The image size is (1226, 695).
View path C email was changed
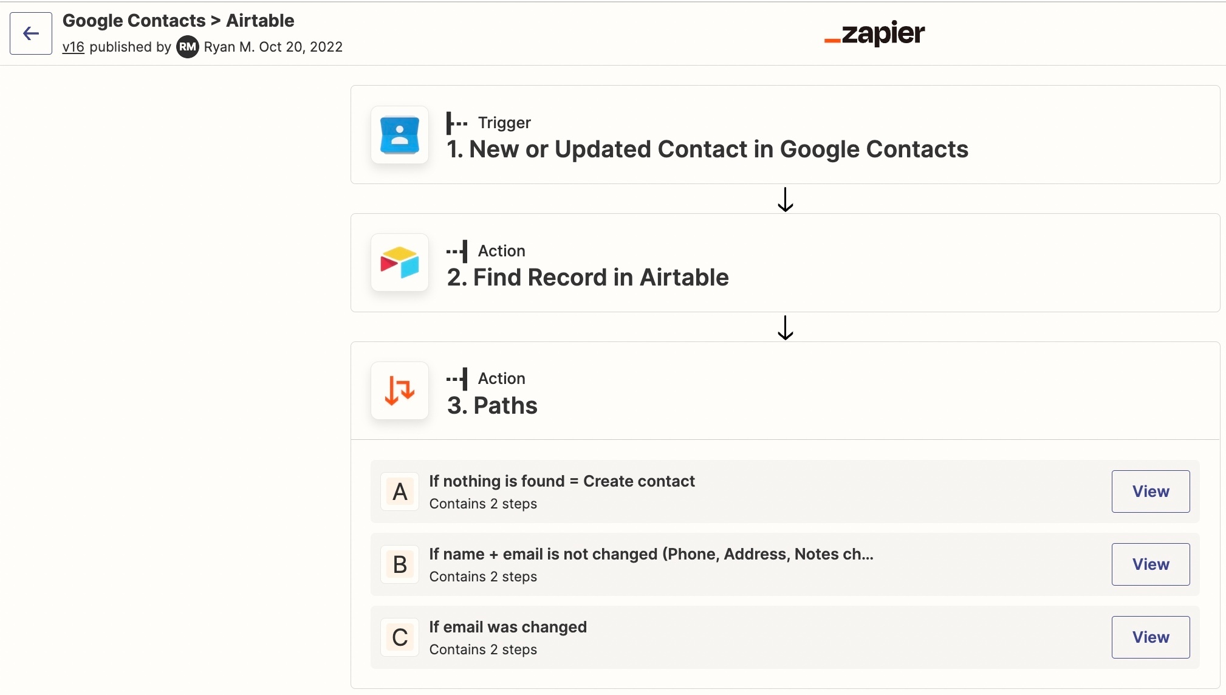(1151, 637)
